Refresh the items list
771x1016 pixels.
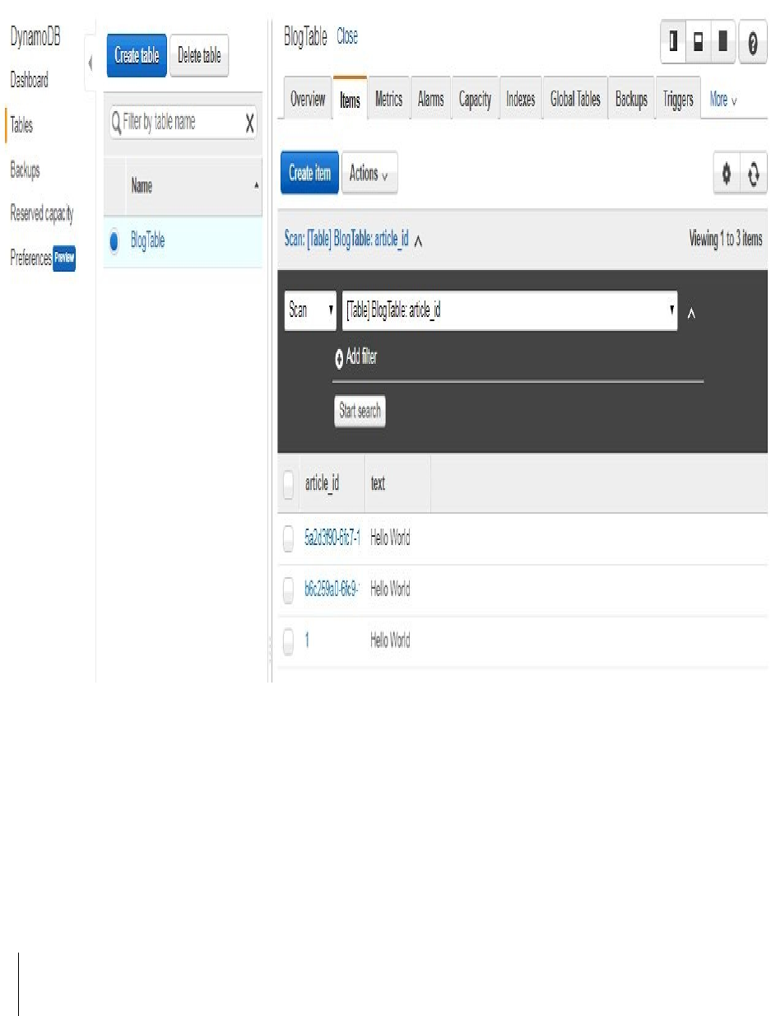click(x=753, y=174)
